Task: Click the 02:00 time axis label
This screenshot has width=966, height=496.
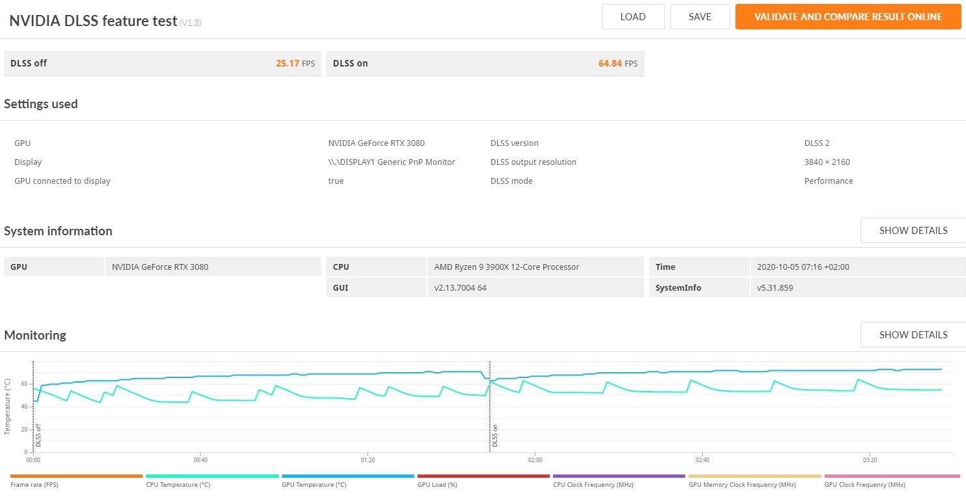Action: (x=535, y=460)
